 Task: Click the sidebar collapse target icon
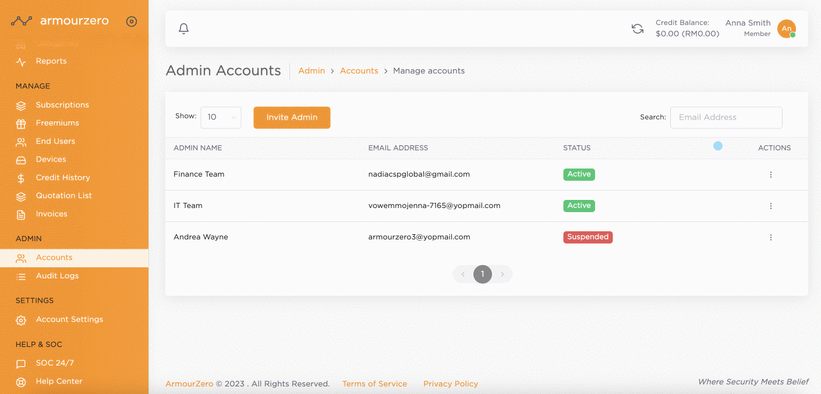coord(132,22)
